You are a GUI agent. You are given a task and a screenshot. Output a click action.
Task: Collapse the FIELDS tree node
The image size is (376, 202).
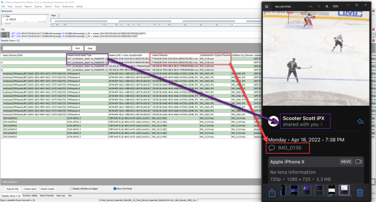(x=6, y=19)
